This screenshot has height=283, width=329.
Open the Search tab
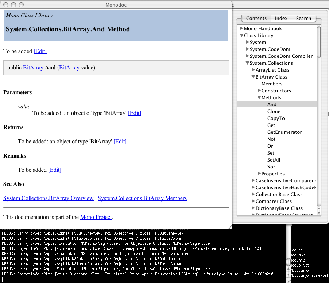(x=303, y=19)
